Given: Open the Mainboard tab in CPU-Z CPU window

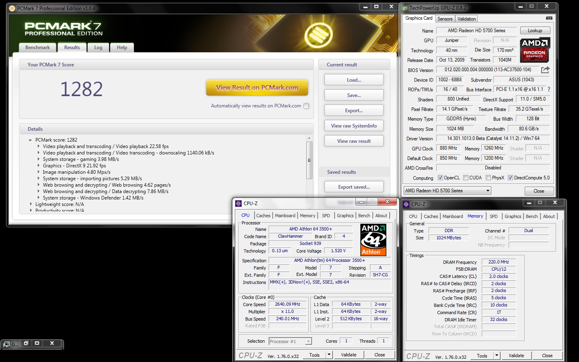Looking at the screenshot, I should (285, 216).
